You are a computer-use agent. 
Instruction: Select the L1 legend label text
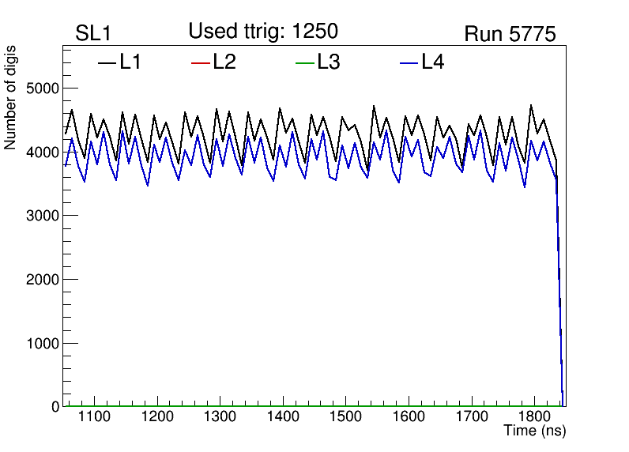pos(130,62)
